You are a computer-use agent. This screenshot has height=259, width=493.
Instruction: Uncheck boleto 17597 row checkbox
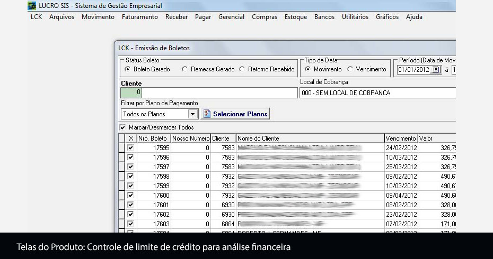[x=130, y=166]
